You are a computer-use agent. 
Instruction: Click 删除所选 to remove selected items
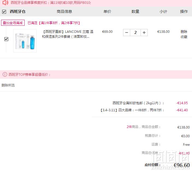point(8,85)
